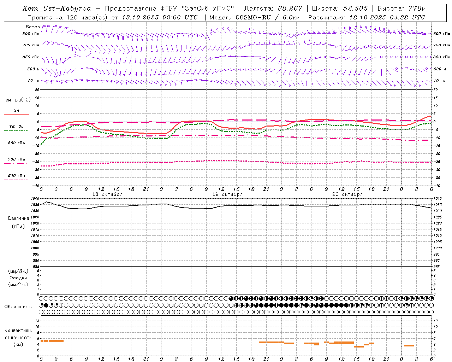Viewport: 452px width, 362px height.
Task: Click the Осадки precipitation label
Action: (x=18, y=278)
